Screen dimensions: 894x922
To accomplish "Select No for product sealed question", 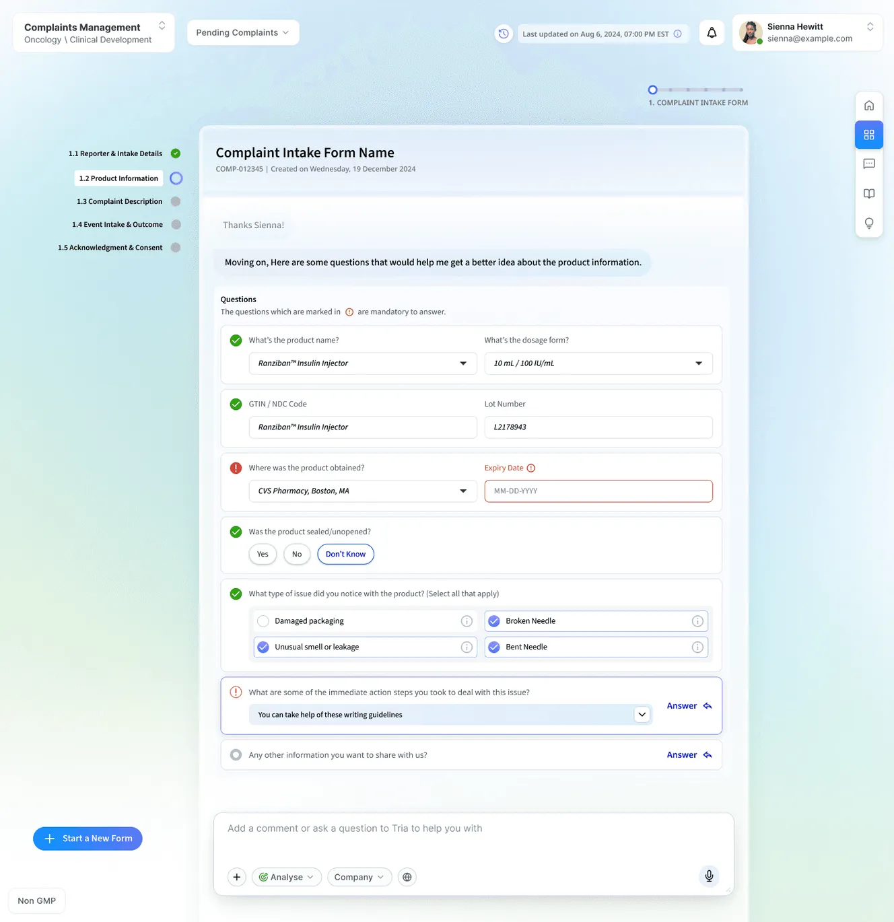I will pyautogui.click(x=297, y=555).
